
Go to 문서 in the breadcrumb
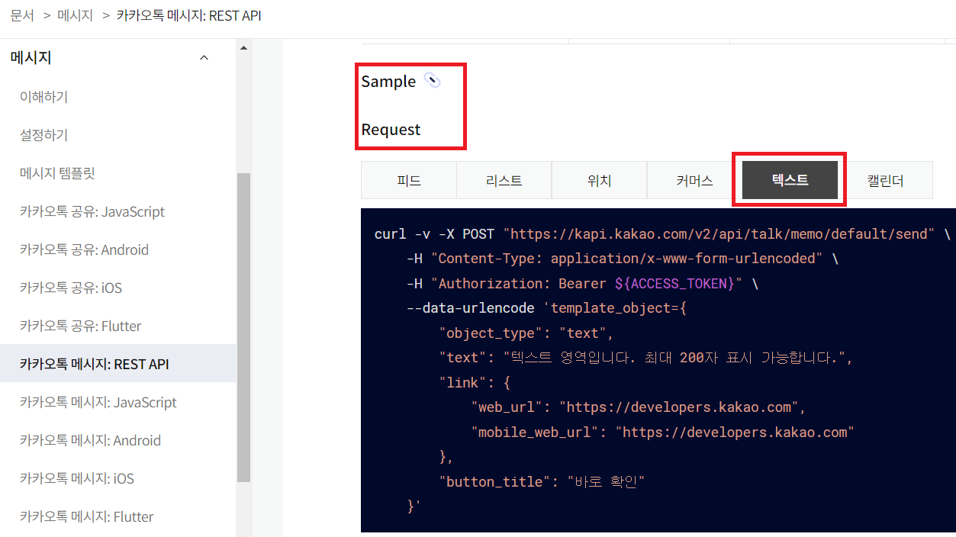(22, 15)
